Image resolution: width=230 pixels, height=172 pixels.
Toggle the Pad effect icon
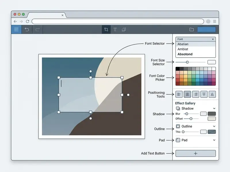pyautogui.click(x=178, y=140)
